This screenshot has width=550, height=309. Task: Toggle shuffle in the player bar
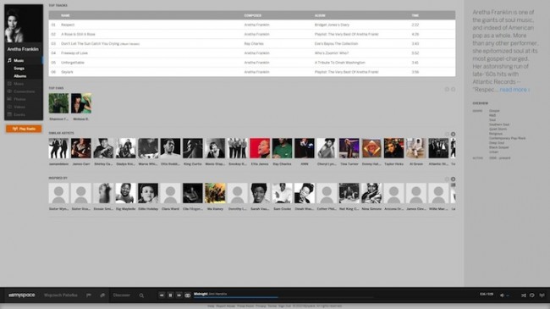click(523, 295)
